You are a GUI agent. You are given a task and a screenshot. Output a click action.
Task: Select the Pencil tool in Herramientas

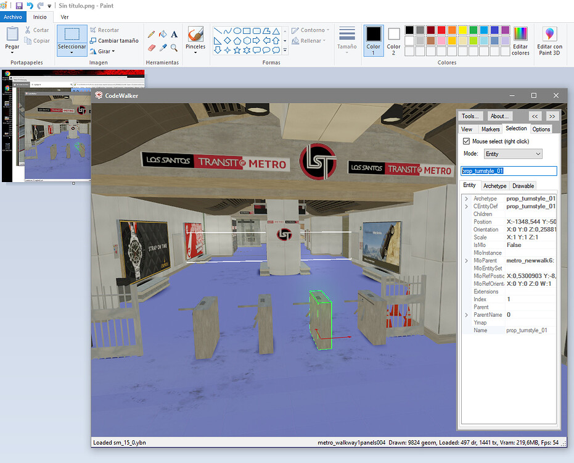click(152, 35)
